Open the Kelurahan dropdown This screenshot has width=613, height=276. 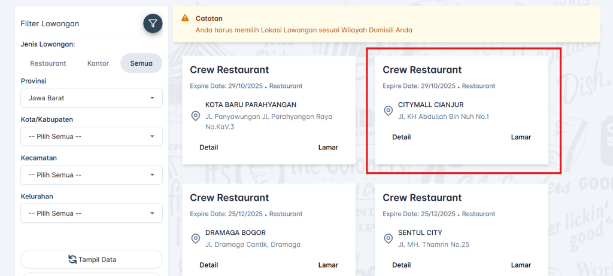pyautogui.click(x=92, y=213)
